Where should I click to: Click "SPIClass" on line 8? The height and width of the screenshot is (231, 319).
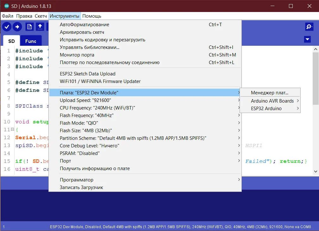[29, 106]
